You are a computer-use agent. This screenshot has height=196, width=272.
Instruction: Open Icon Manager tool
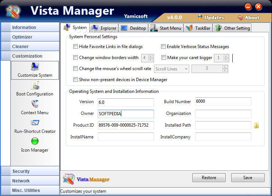coord(35,145)
